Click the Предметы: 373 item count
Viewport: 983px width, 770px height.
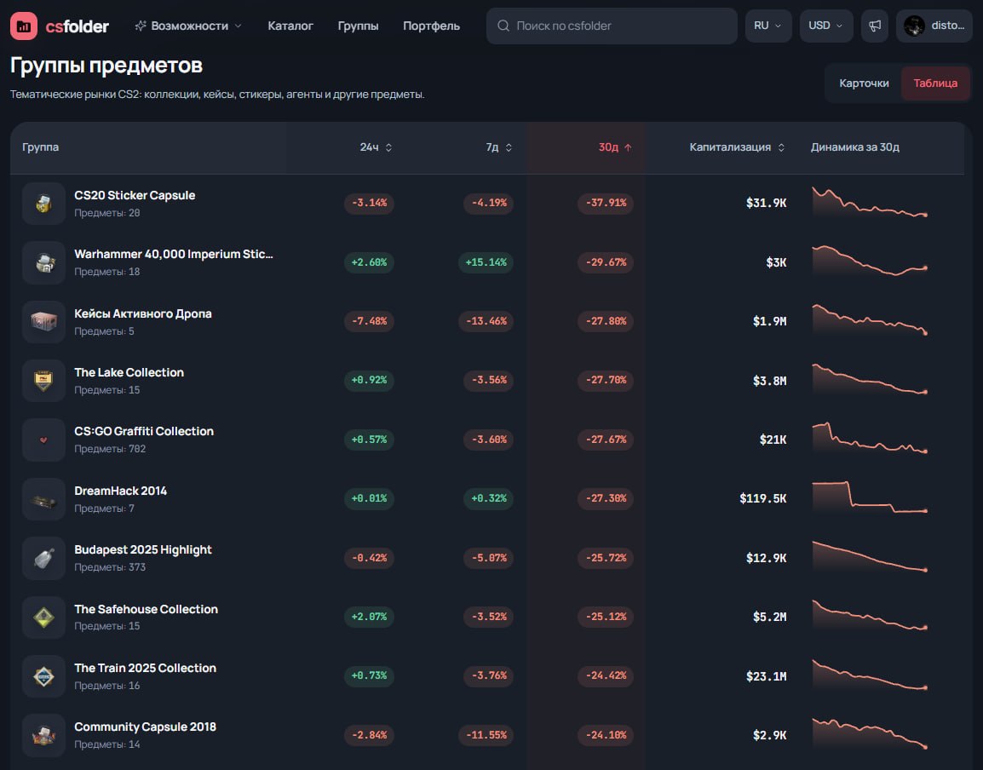pyautogui.click(x=111, y=567)
